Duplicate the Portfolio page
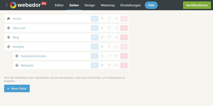The height and width of the screenshot is (106, 213). coord(117,47)
